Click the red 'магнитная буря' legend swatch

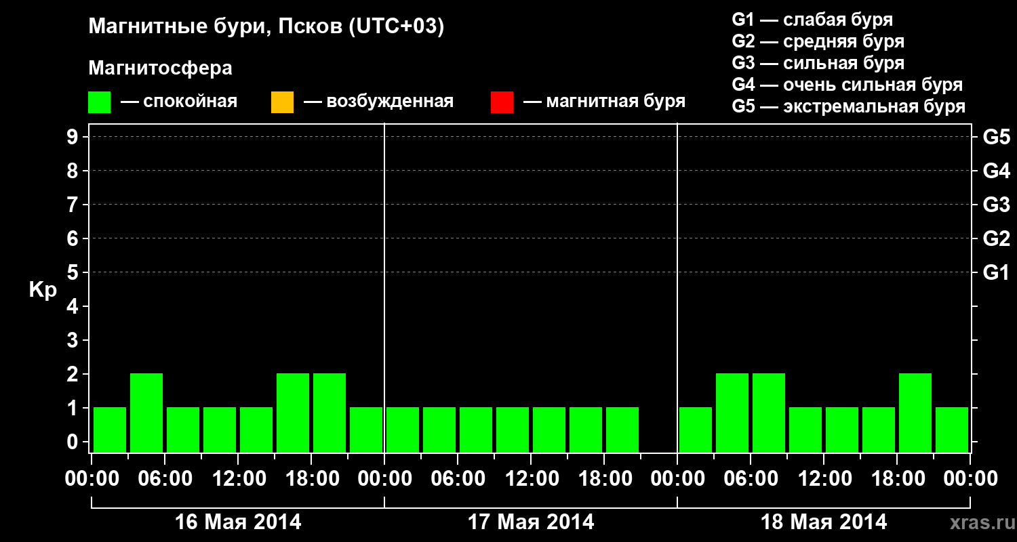502,102
